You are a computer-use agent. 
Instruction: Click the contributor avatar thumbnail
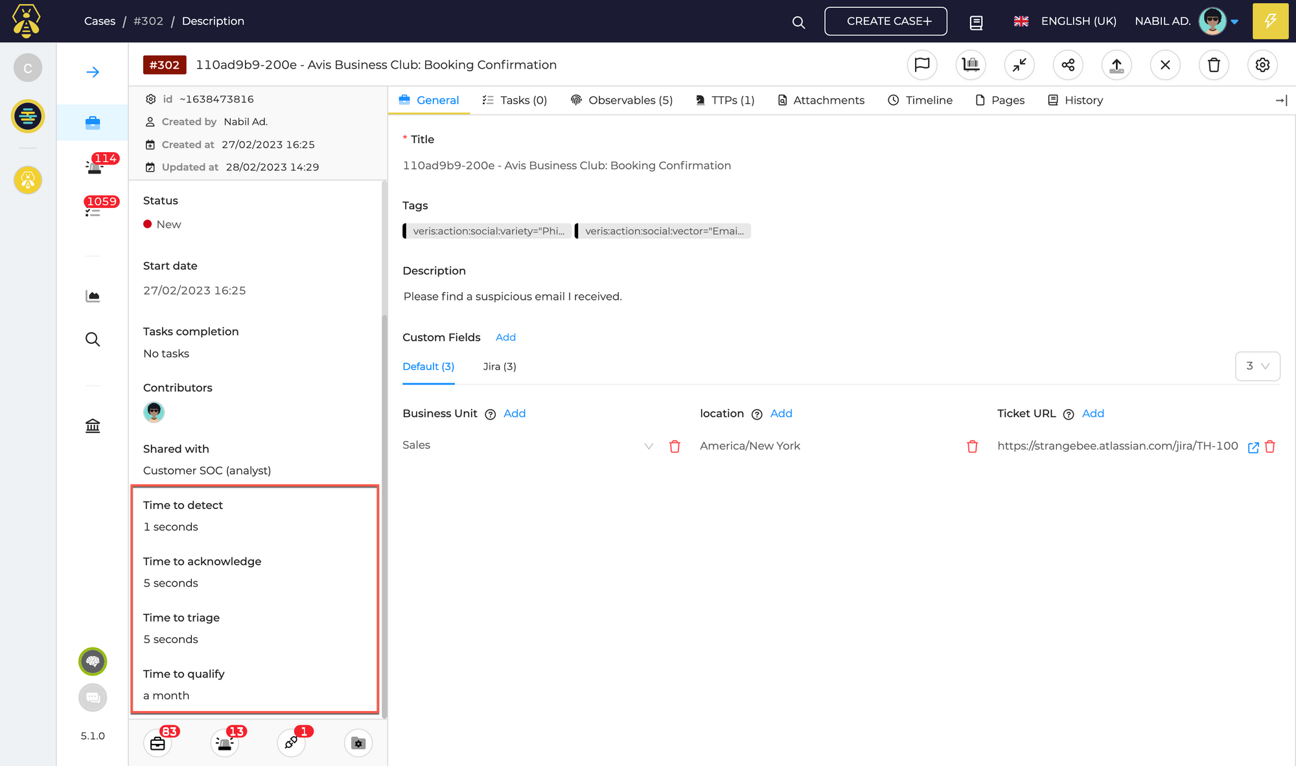point(154,412)
